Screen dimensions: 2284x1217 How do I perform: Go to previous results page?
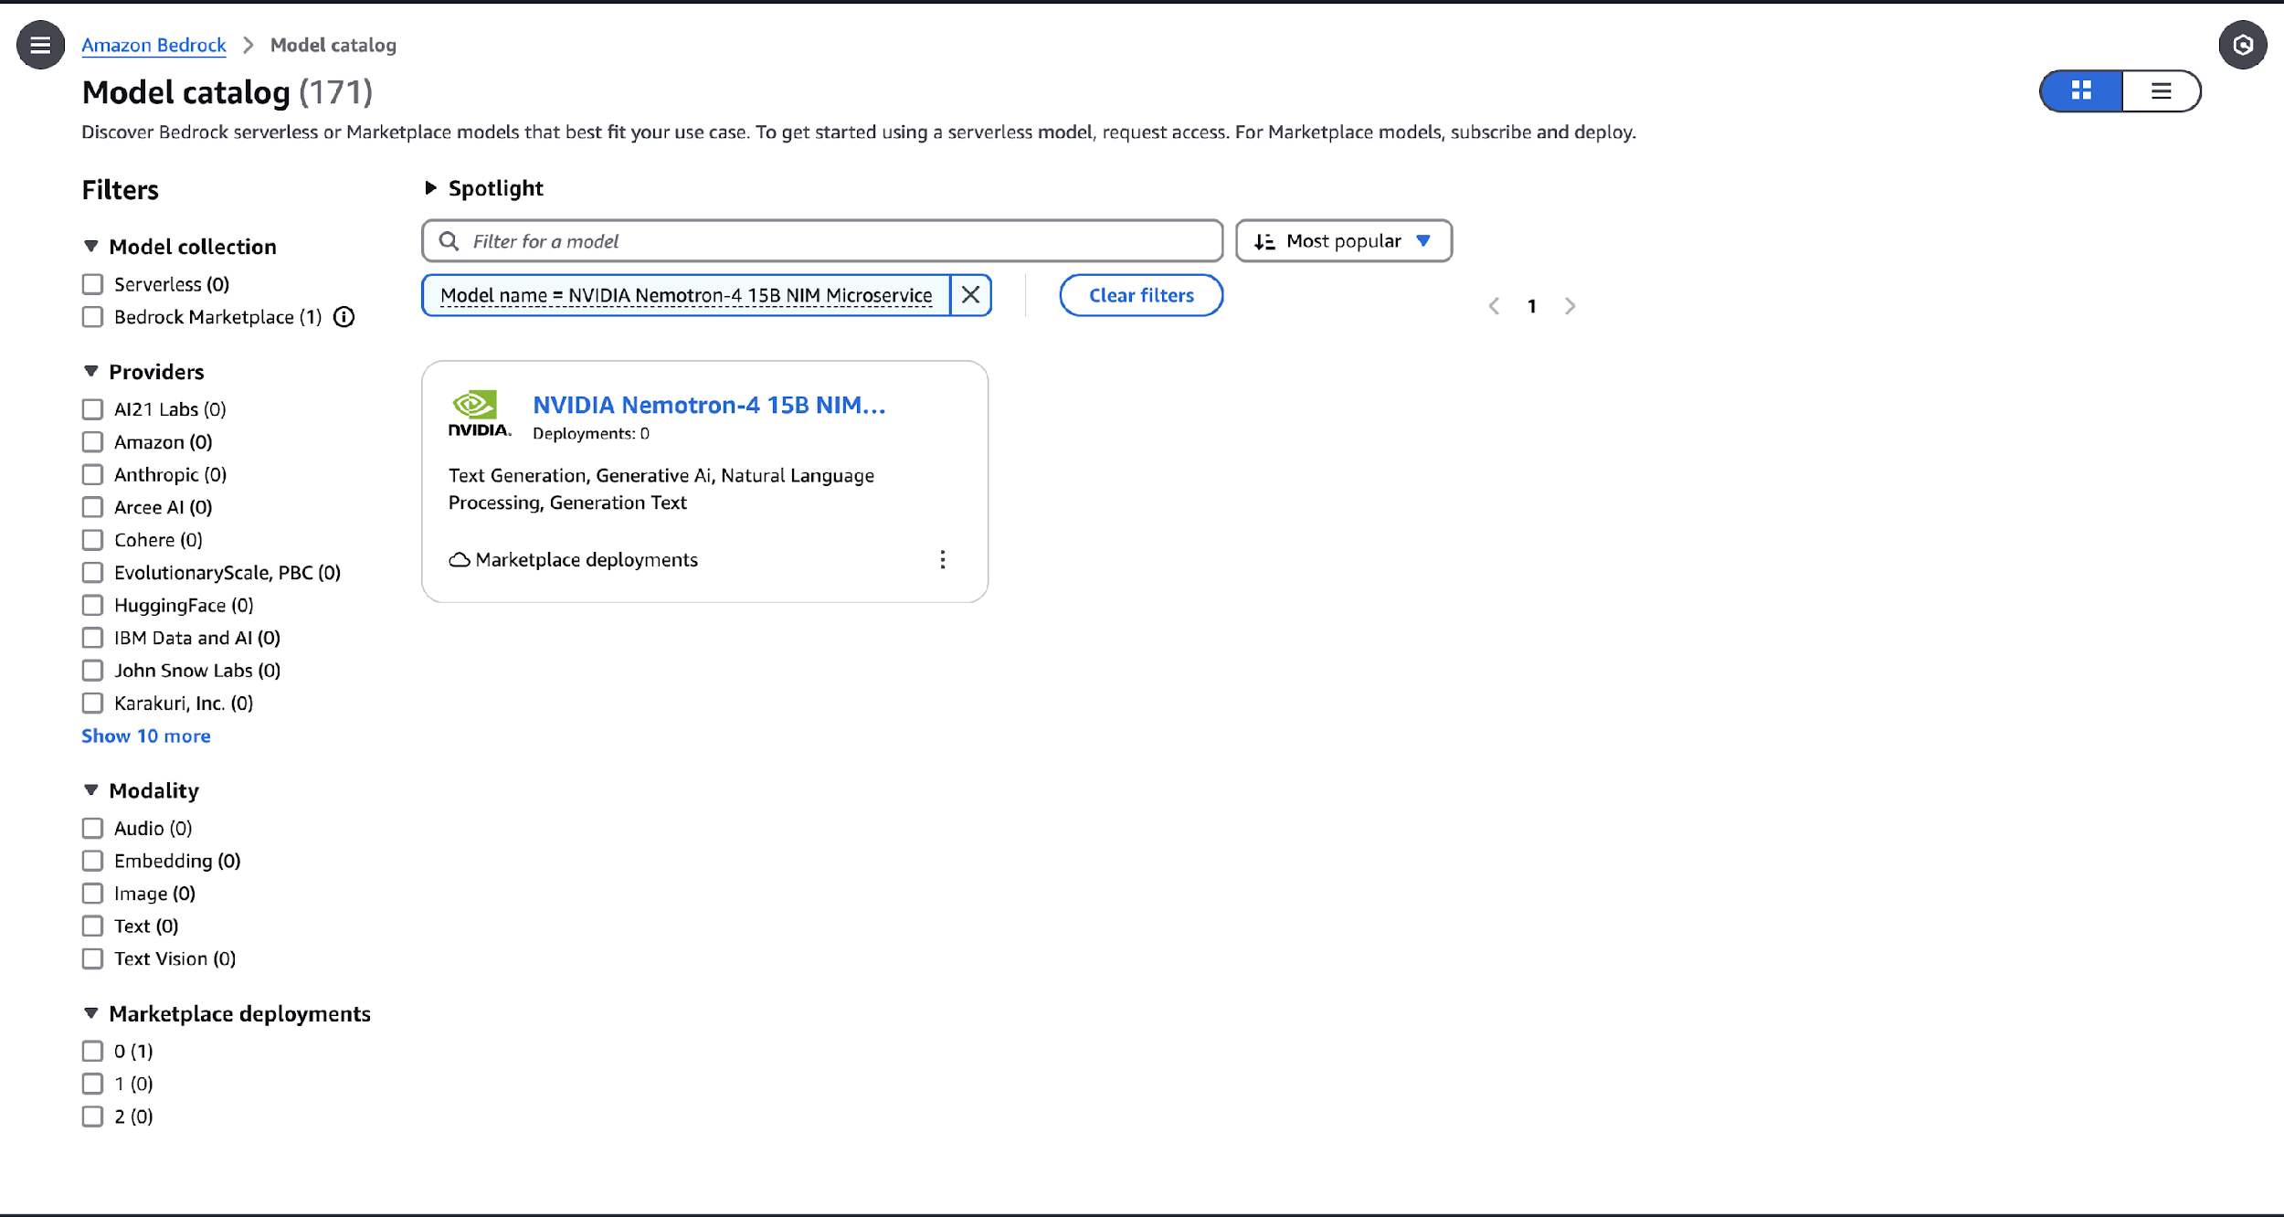click(x=1494, y=306)
